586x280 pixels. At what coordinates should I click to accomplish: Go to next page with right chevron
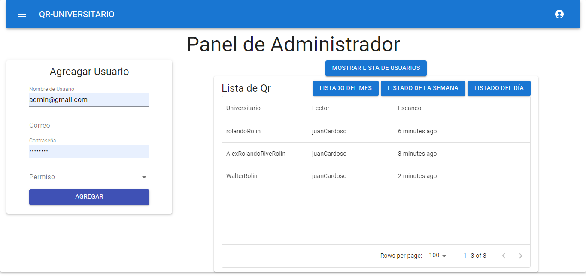tap(520, 256)
